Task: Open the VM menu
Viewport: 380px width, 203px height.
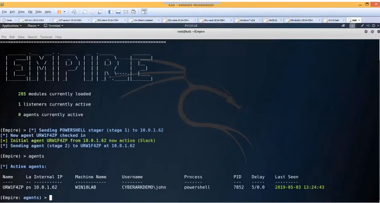Action: 30,11
